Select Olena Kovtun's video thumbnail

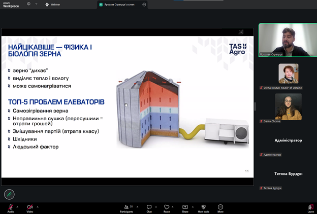point(288,74)
